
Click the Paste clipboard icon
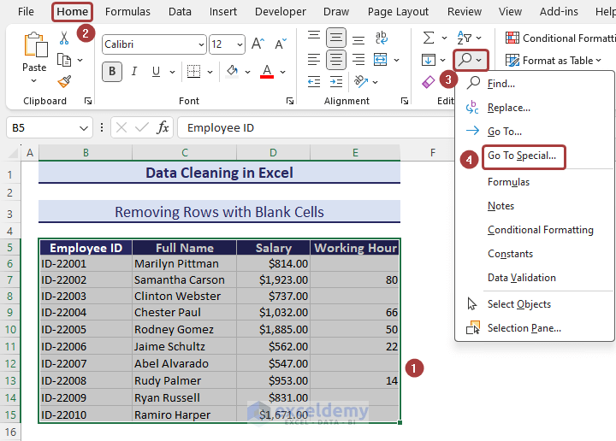click(x=35, y=44)
